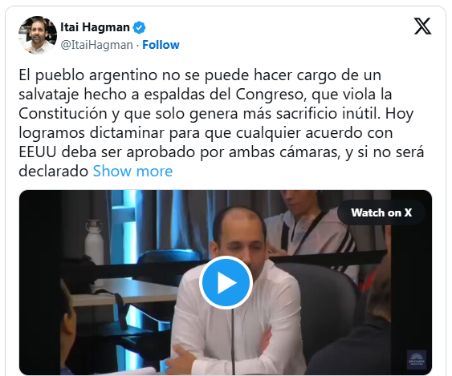Click the word 'Constitución' in the tweet body

pos(63,113)
